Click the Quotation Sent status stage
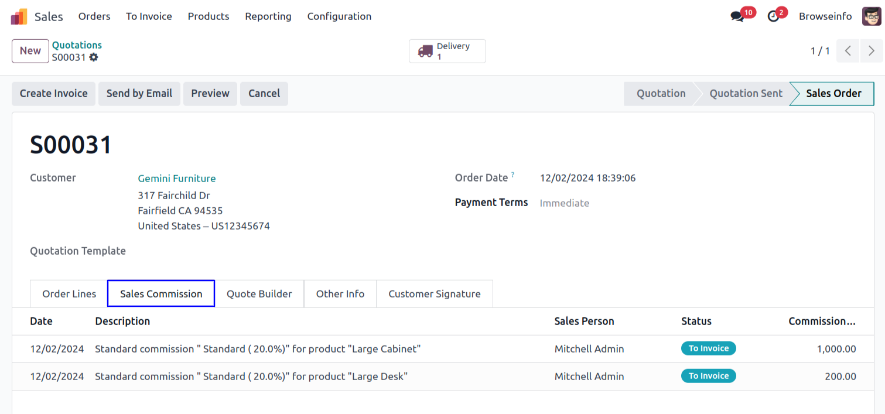 [746, 94]
